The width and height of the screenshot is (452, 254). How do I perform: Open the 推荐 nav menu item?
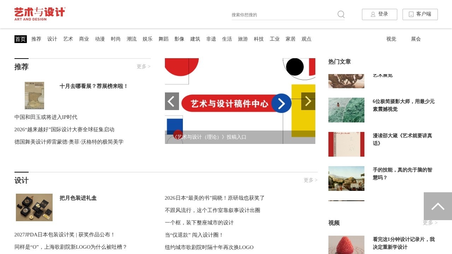click(36, 39)
